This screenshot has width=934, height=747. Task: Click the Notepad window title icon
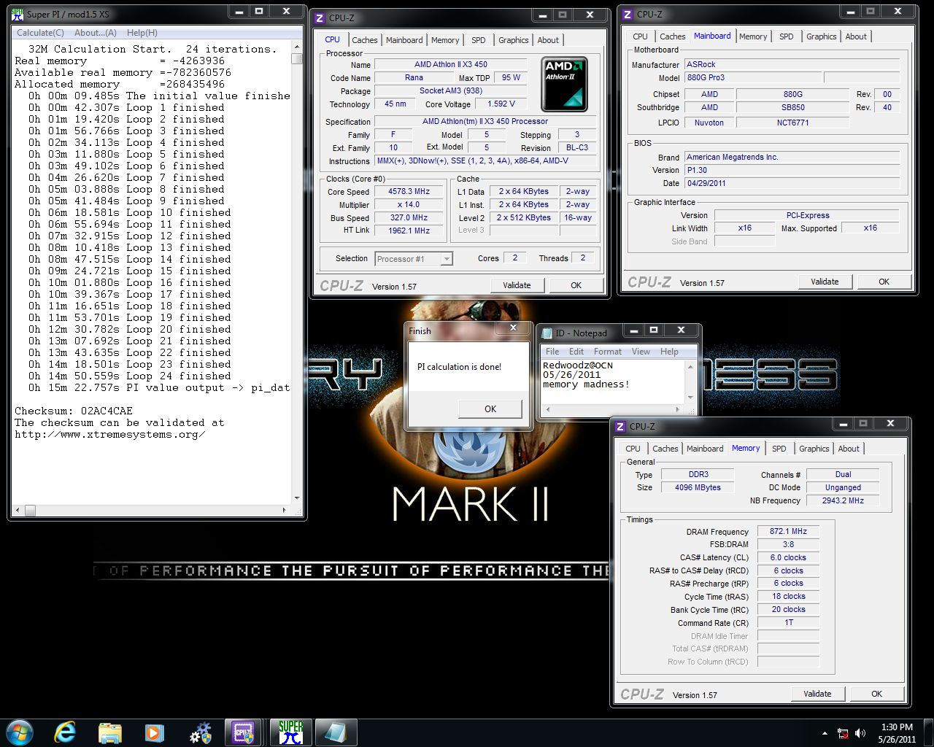pyautogui.click(x=547, y=333)
